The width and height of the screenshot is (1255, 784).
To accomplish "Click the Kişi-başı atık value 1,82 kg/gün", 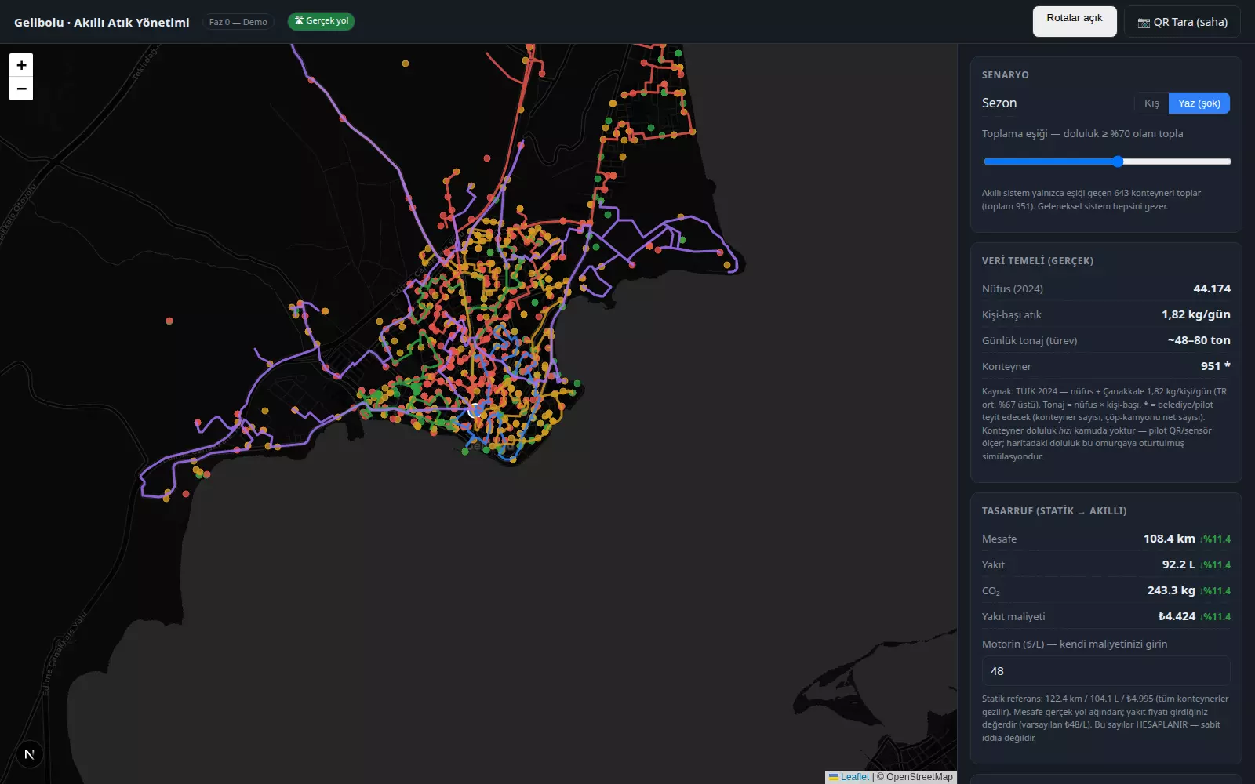I will click(1196, 314).
